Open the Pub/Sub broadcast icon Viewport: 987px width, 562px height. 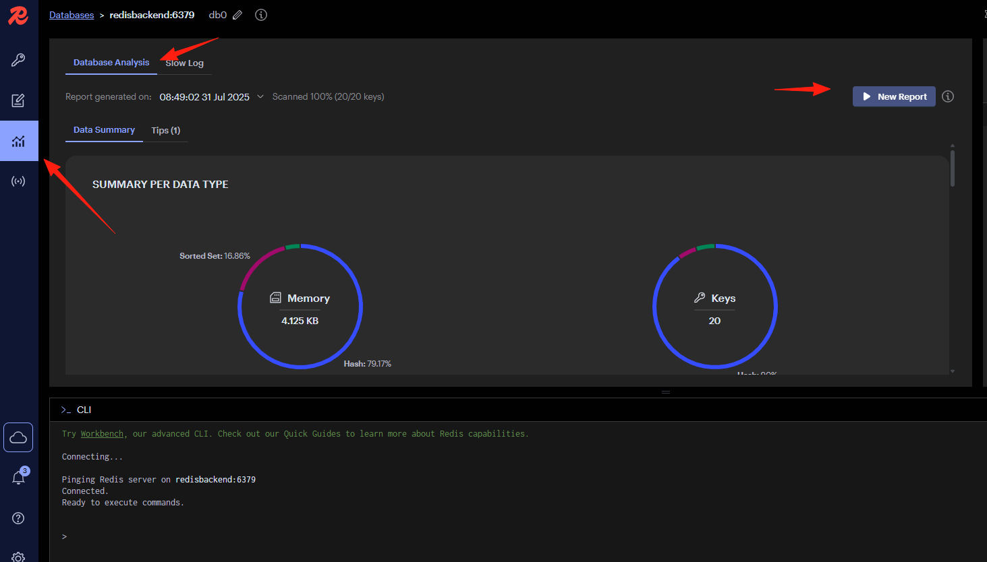tap(18, 181)
